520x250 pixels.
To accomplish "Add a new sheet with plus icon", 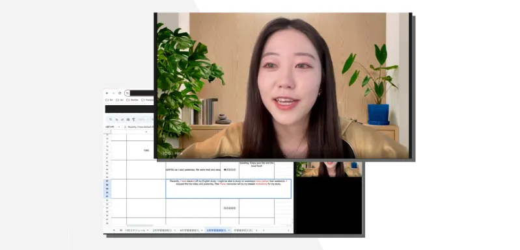I will (114, 230).
